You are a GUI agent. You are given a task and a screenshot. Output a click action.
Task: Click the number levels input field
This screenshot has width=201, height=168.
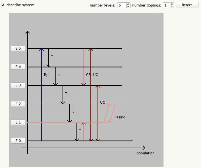(122, 5)
